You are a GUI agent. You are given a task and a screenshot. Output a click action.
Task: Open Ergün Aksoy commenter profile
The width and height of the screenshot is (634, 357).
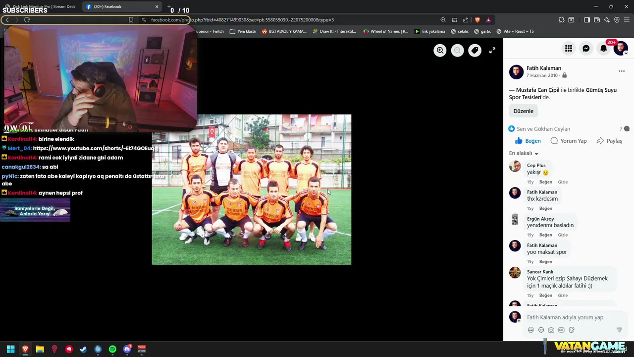point(540,219)
